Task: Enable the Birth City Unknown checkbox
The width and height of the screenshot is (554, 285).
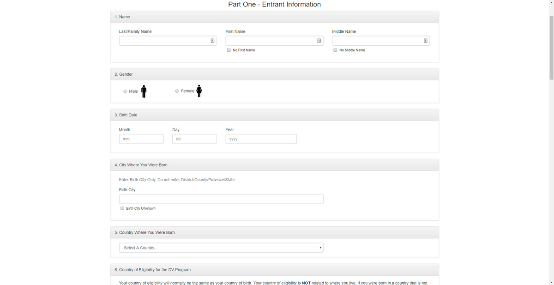Action: [x=122, y=208]
